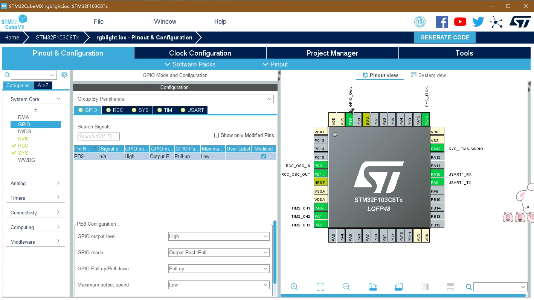Click the Search Signals input field

(99, 136)
